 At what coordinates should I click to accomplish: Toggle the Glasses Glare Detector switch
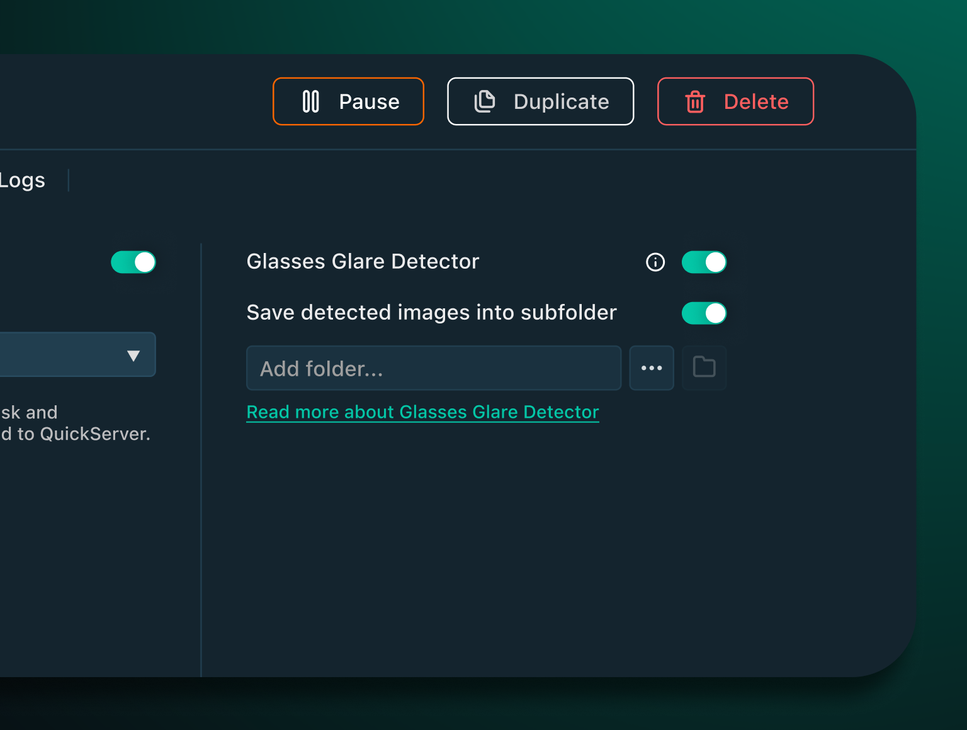click(704, 262)
